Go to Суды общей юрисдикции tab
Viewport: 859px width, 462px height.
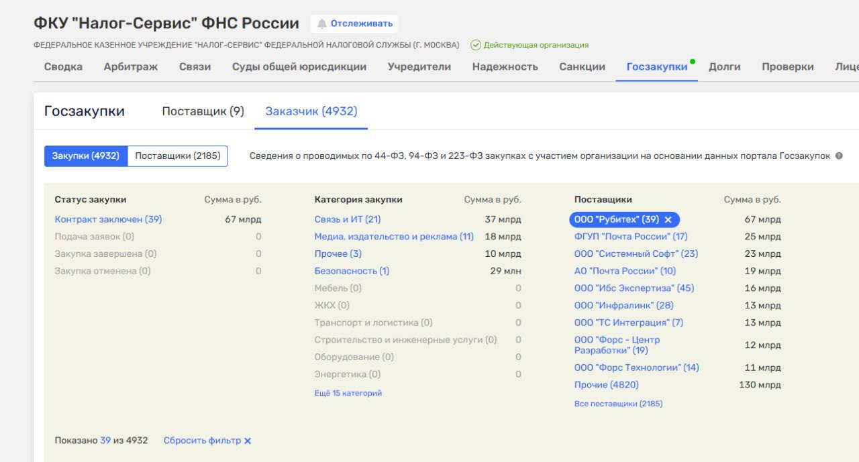click(x=299, y=66)
